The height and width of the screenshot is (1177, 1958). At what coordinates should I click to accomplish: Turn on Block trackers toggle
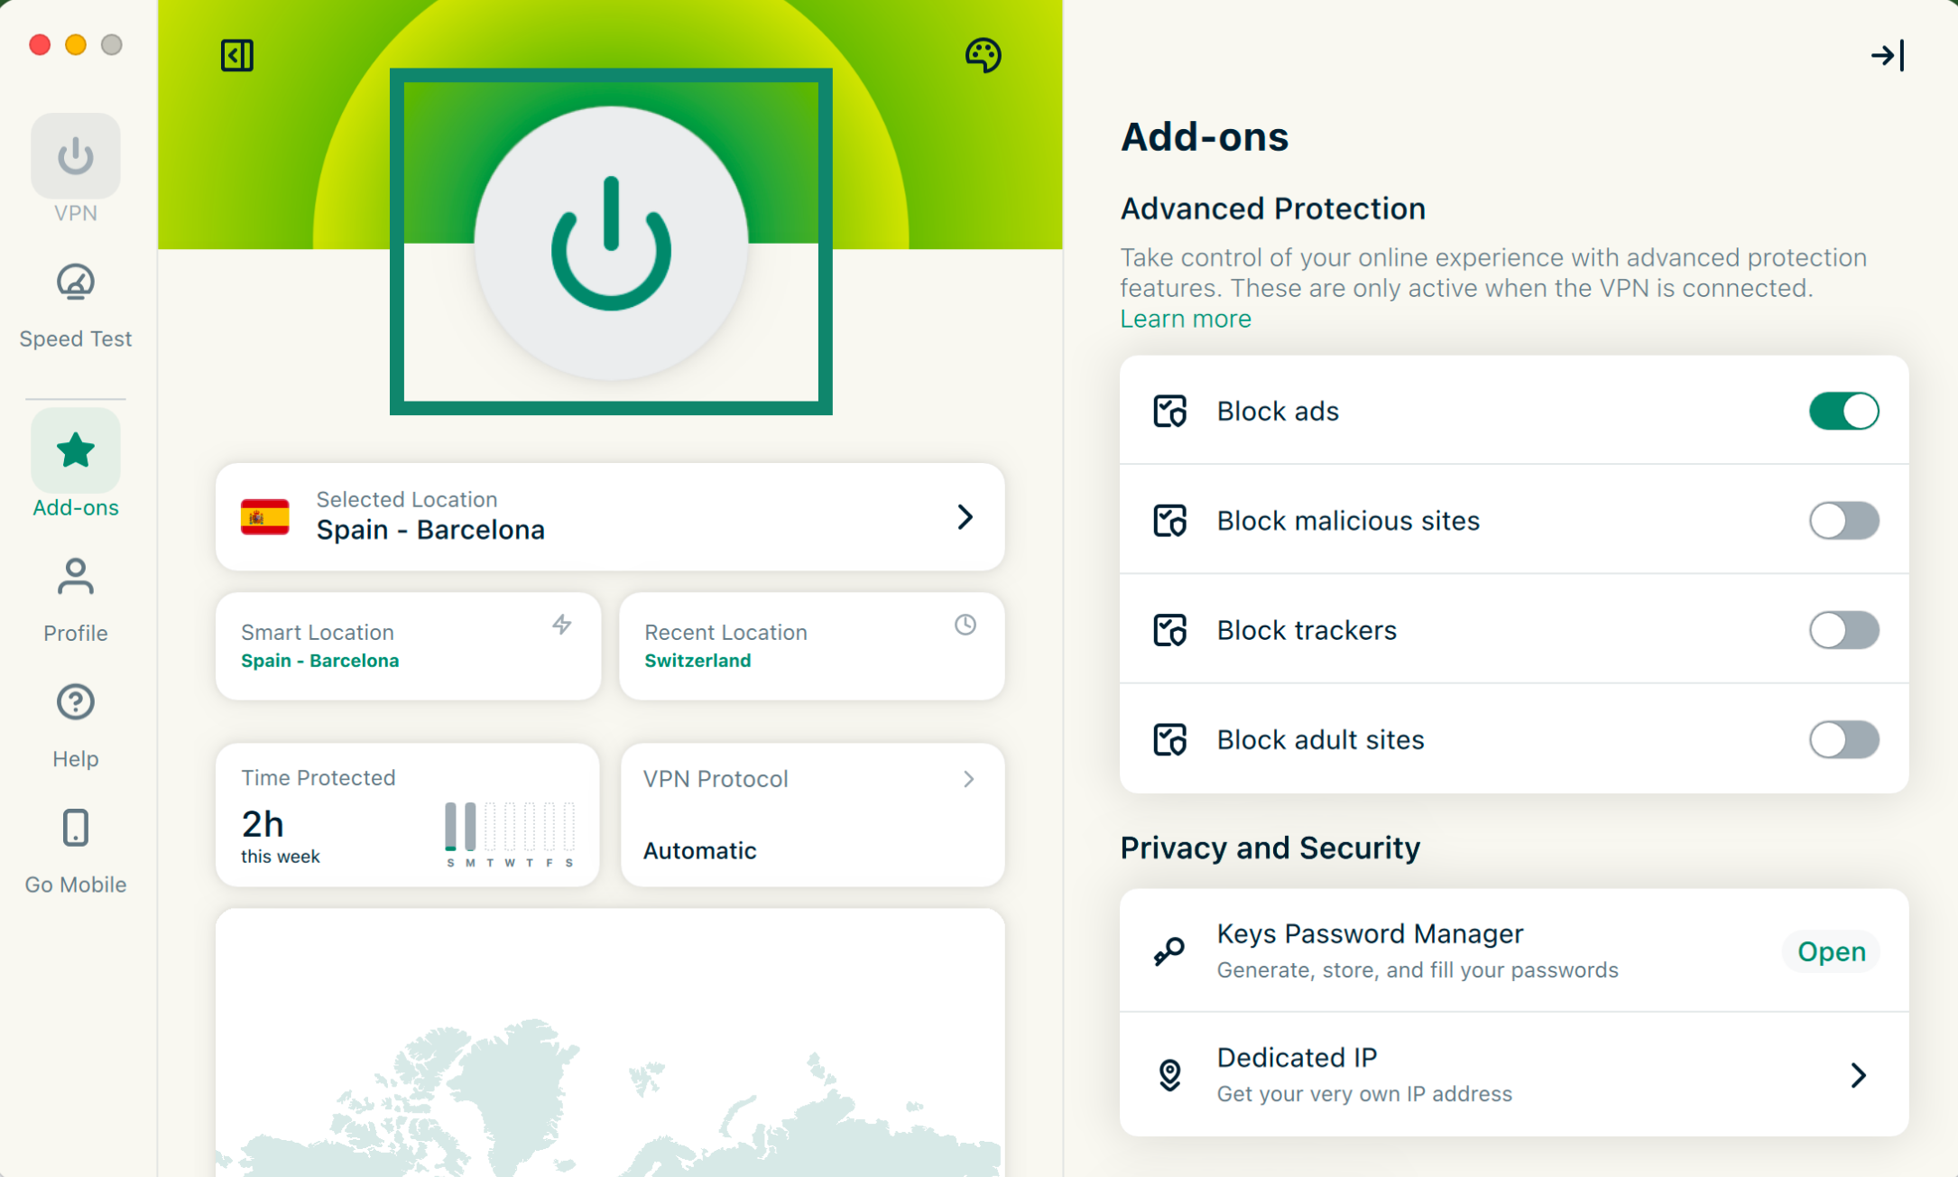click(x=1843, y=630)
